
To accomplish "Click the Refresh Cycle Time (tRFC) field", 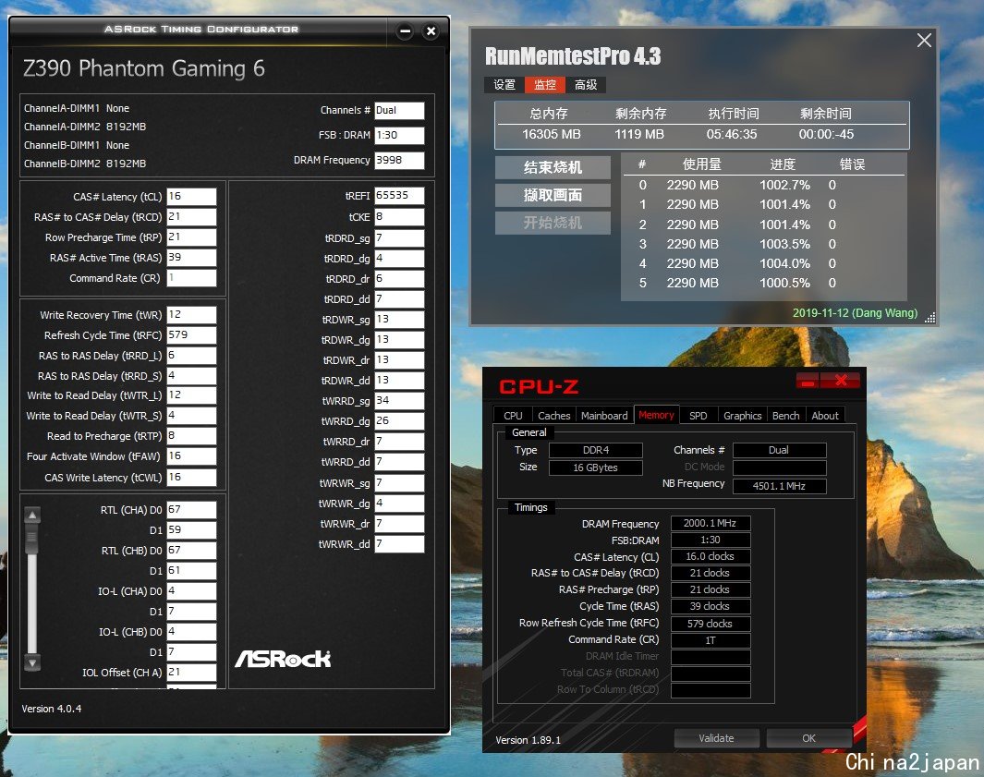I will pyautogui.click(x=191, y=335).
